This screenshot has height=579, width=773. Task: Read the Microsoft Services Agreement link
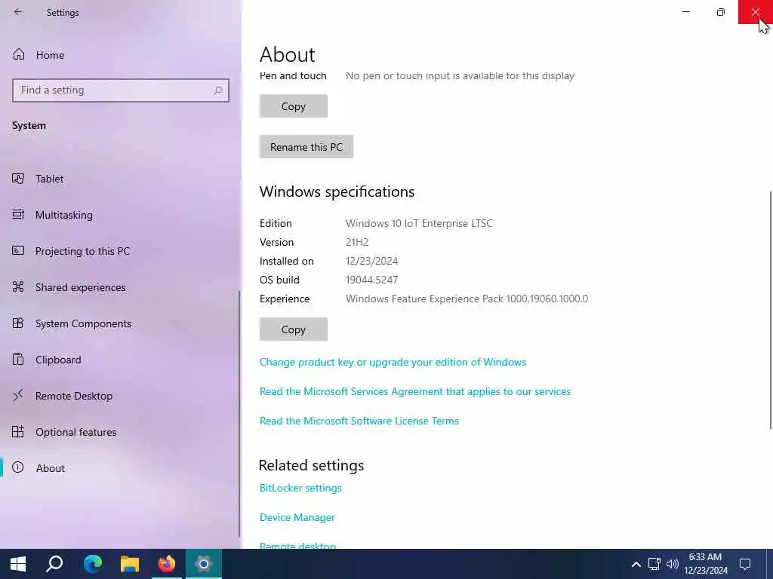(x=415, y=391)
